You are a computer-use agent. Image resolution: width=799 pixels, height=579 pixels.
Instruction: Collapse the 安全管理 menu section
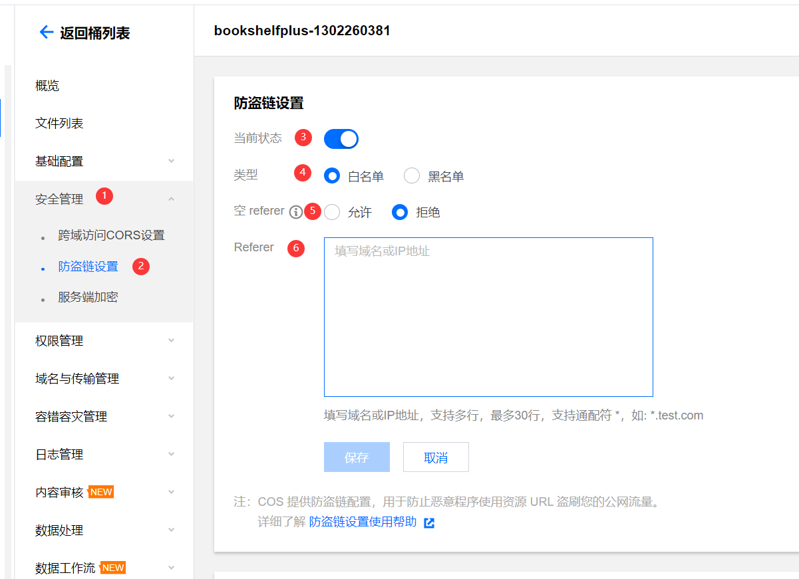click(171, 199)
